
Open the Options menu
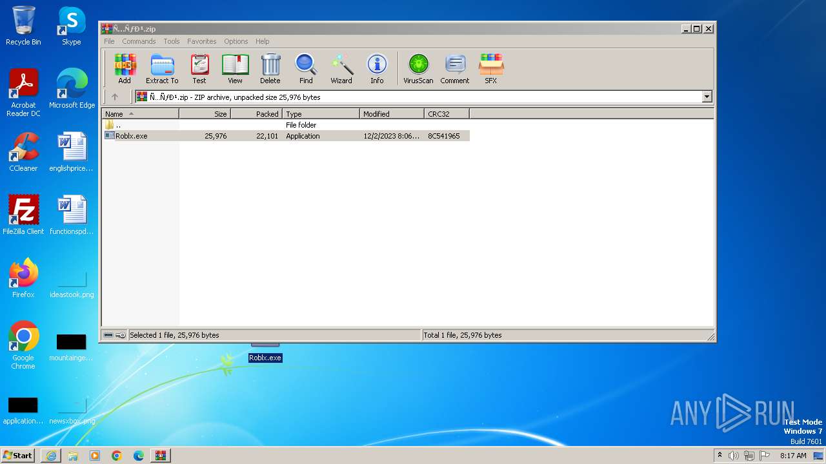pos(236,41)
